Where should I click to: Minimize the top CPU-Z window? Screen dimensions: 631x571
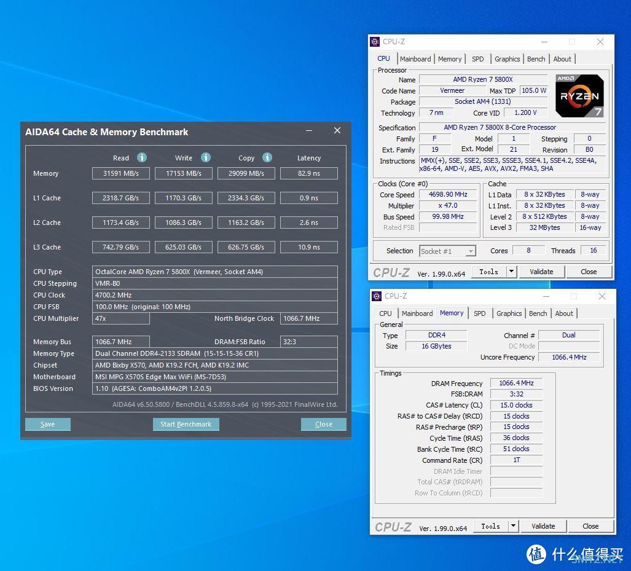coord(544,42)
